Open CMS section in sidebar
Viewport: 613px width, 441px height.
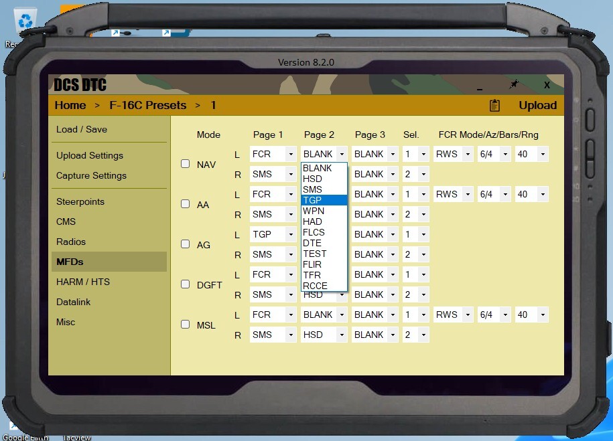[x=109, y=222]
